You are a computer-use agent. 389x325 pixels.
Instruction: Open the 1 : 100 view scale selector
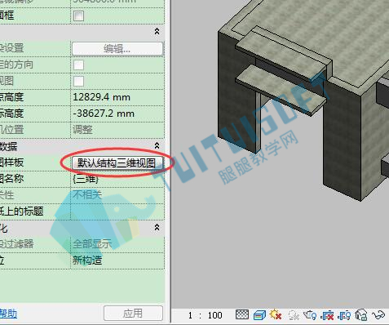click(x=206, y=315)
